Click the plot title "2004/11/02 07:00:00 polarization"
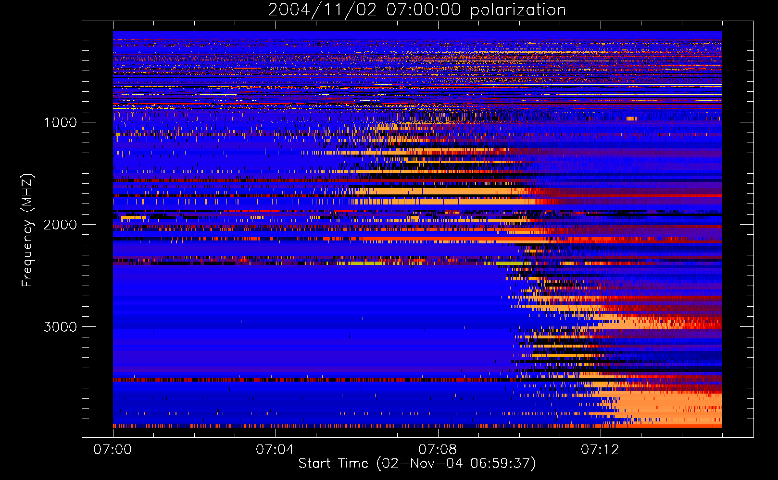Image resolution: width=778 pixels, height=480 pixels. click(417, 10)
